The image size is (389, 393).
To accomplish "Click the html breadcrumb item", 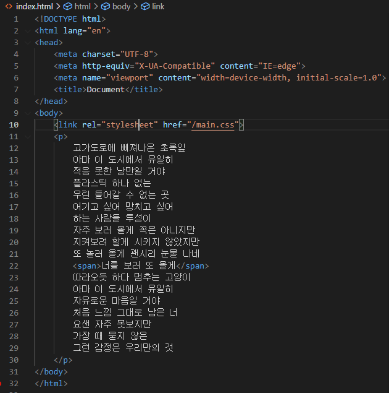I will [x=83, y=7].
